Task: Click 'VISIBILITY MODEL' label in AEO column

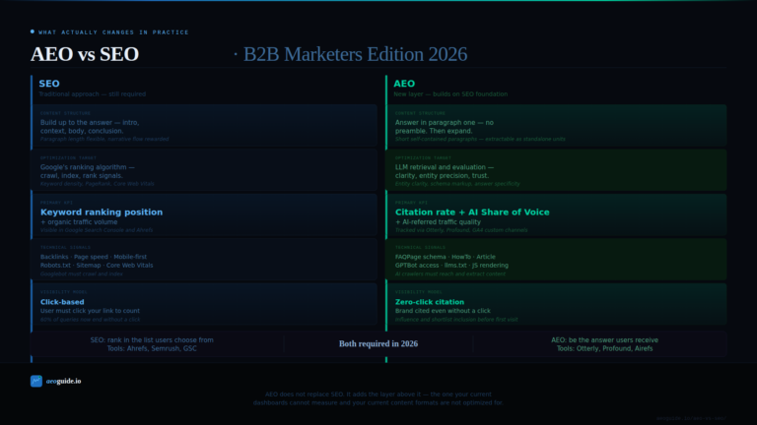Action: coord(419,292)
